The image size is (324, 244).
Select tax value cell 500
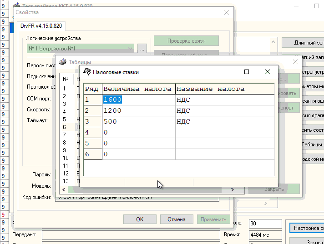pos(139,121)
